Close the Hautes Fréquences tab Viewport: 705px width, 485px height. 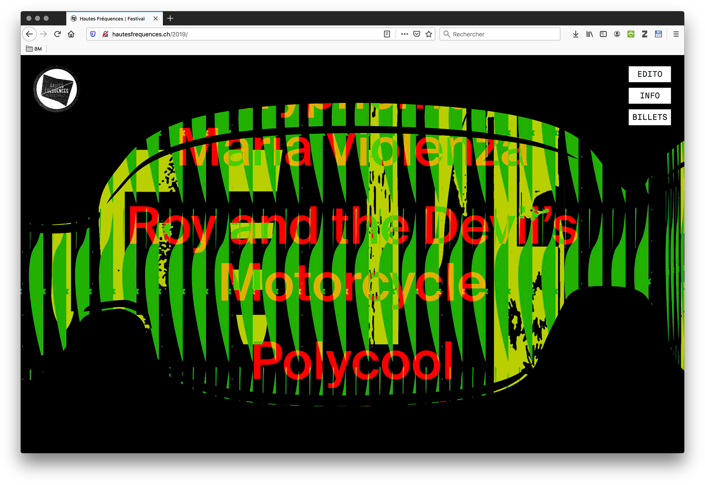coord(155,19)
